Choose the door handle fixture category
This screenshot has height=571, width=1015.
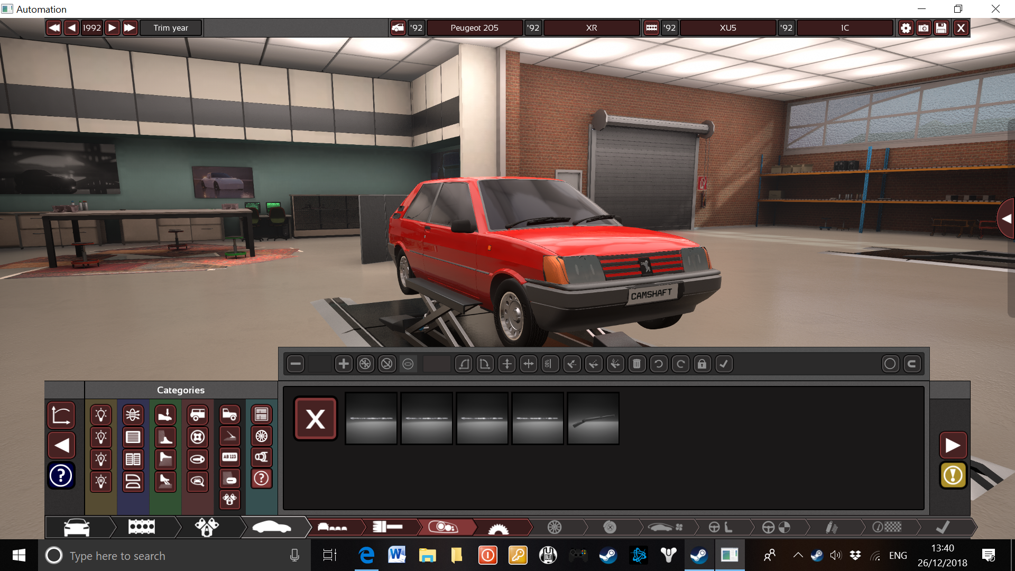tap(198, 459)
